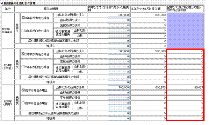This screenshot has height=125, width=209.
Task: Click the 翌年分以後に繰り越して差し引かれる損失額 header
Action: click(185, 9)
